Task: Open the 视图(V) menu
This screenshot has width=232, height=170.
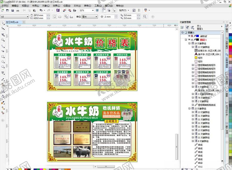Action: pyautogui.click(x=25, y=6)
